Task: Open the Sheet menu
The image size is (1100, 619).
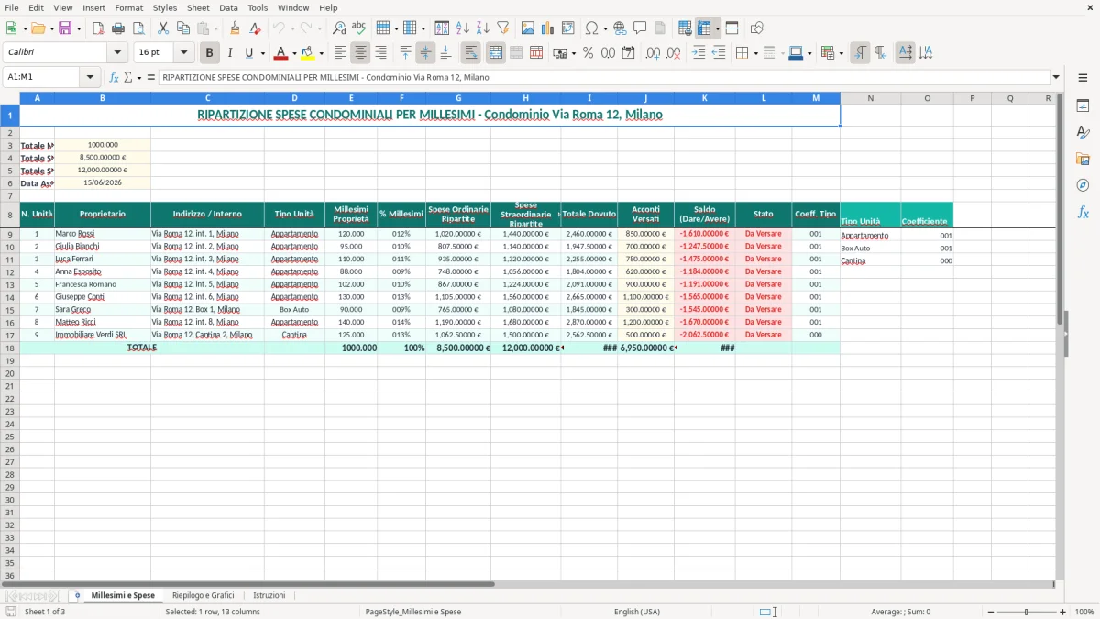Action: click(x=198, y=7)
